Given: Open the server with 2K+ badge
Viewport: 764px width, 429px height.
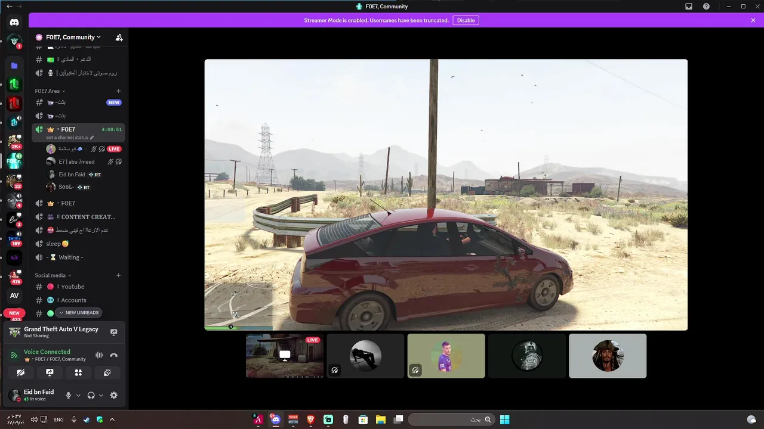Looking at the screenshot, I should [x=14, y=141].
